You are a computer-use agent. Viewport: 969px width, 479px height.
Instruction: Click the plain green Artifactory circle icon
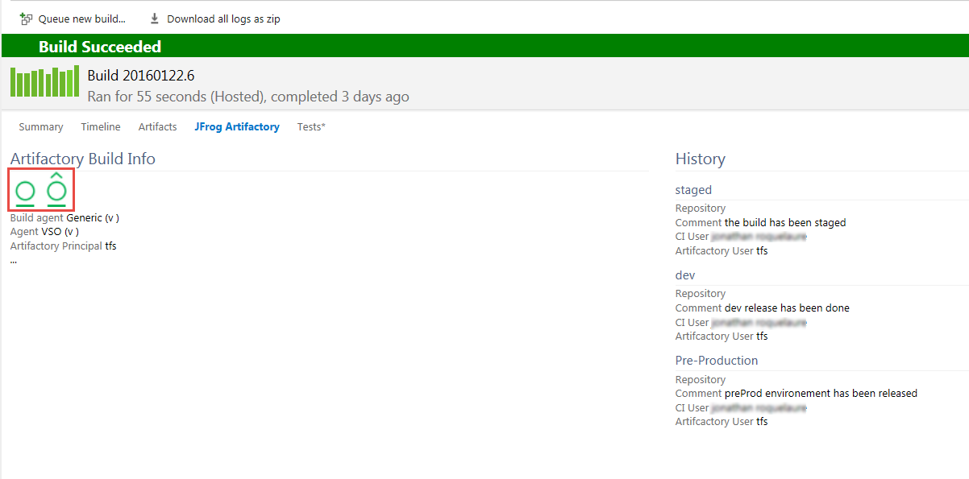25,192
